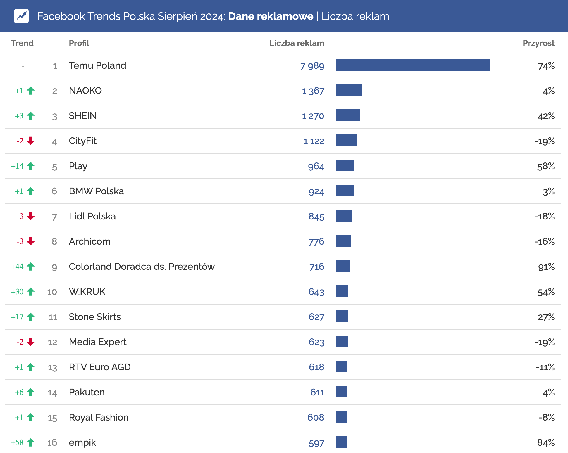Select the RTV Euro AGD profile name

pyautogui.click(x=99, y=367)
